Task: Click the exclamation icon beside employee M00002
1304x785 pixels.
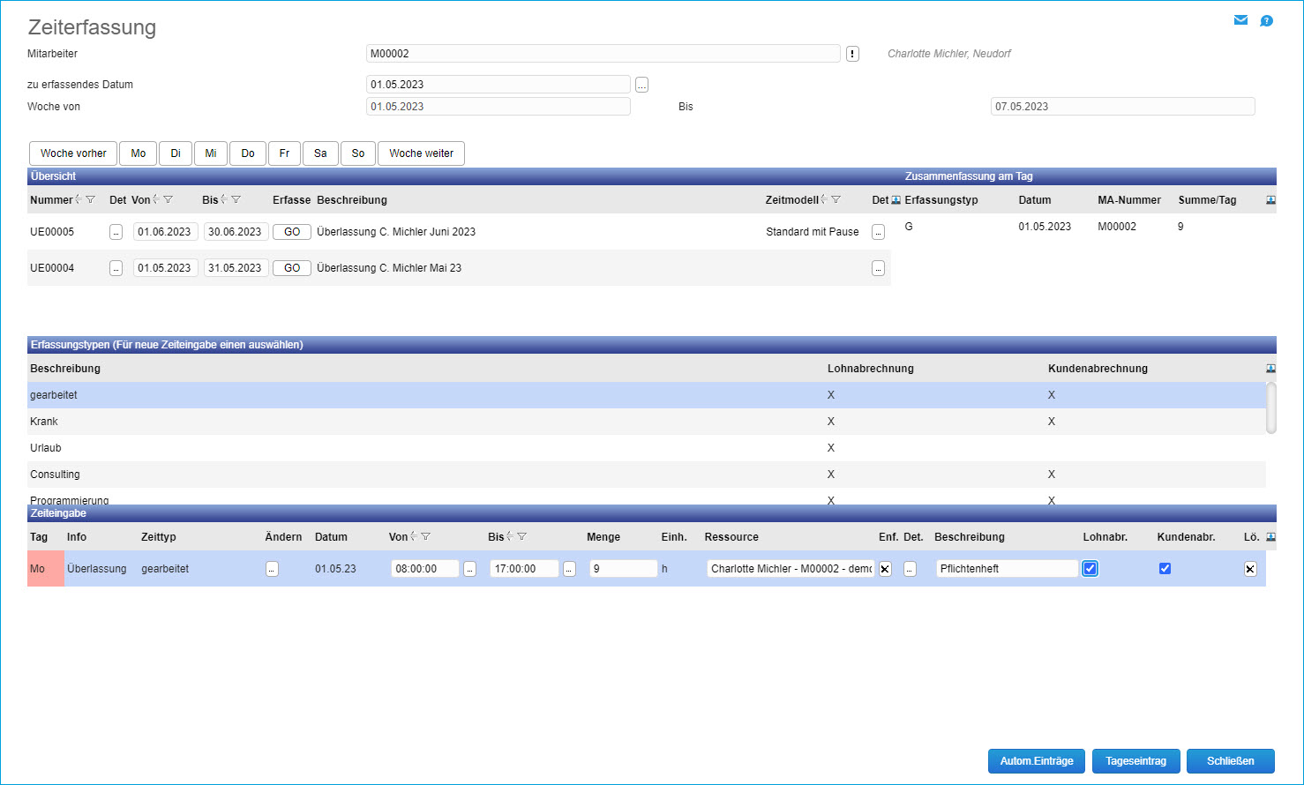Action: 852,54
